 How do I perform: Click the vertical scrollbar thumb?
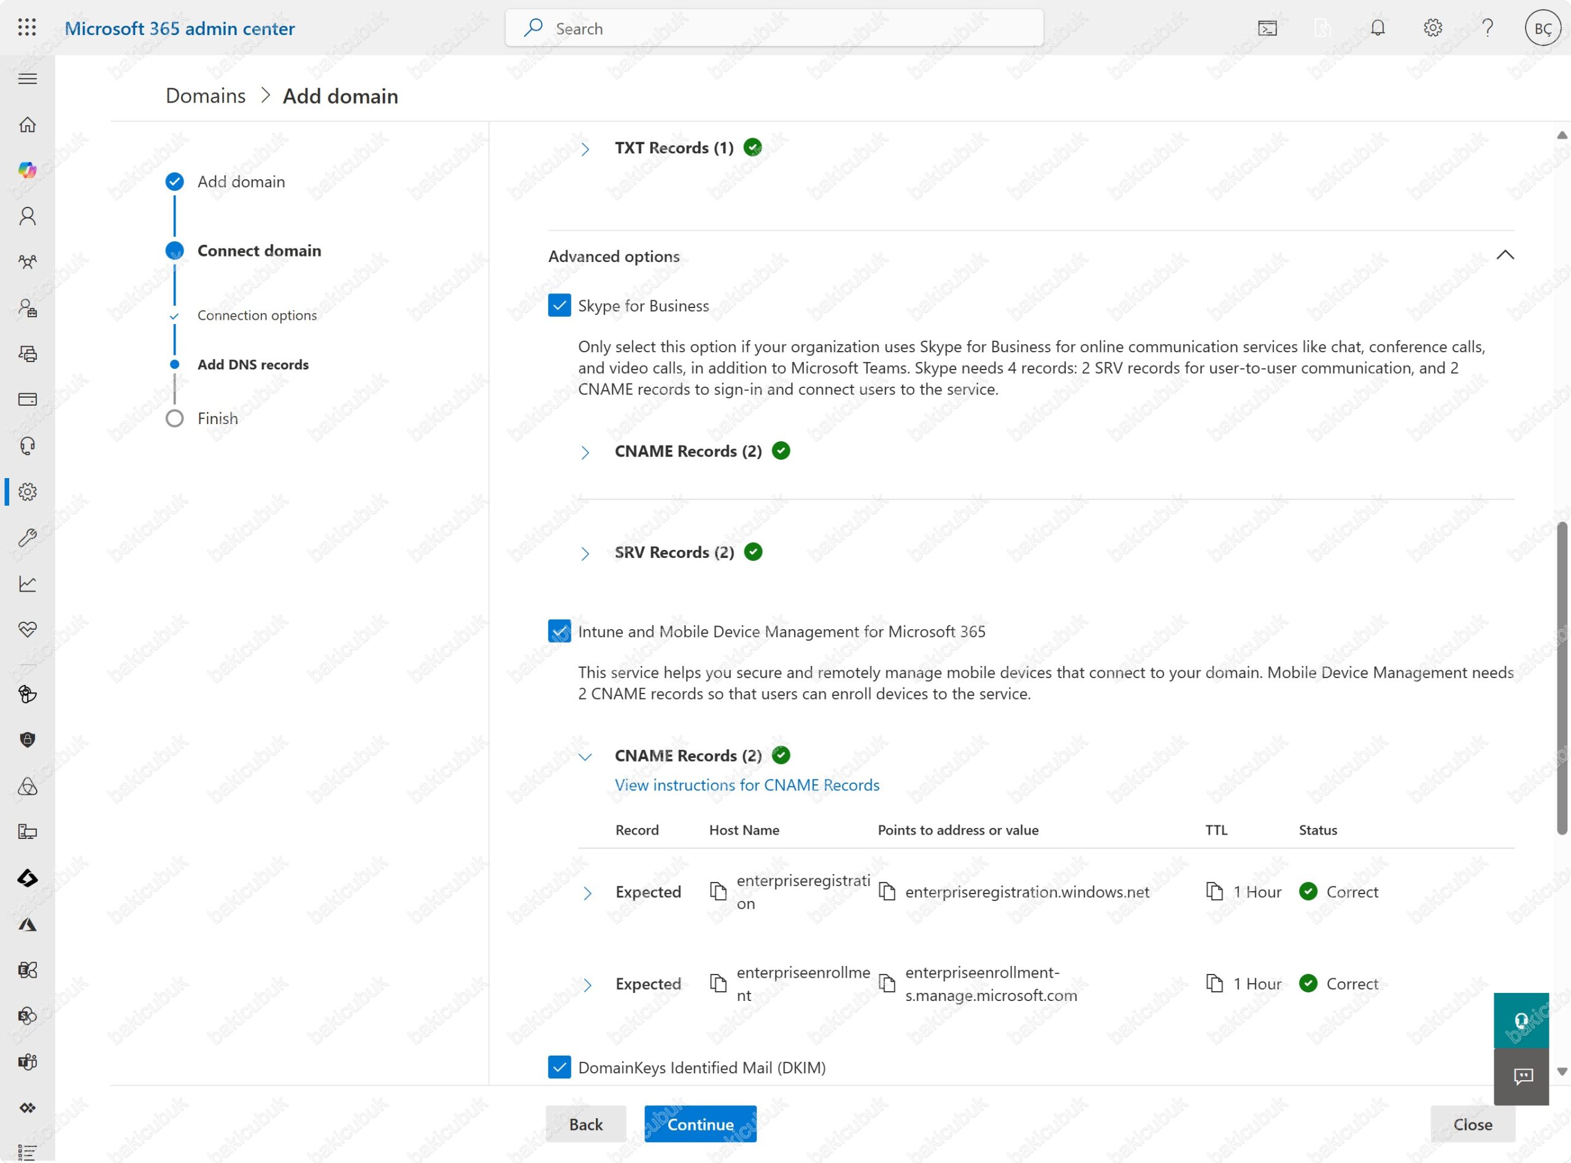(x=1561, y=678)
